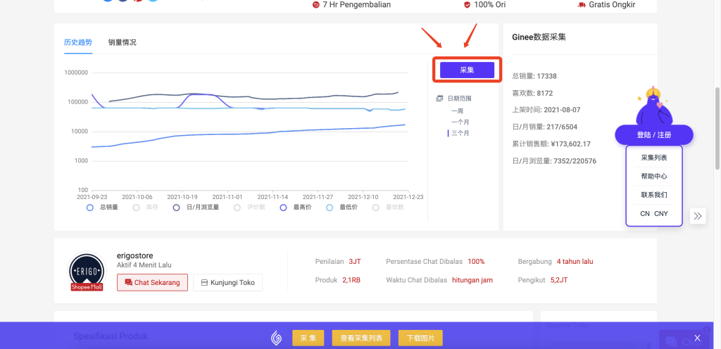721x349 pixels.
Task: Click the 7 Hr Pengembalian return icon
Action: click(x=315, y=5)
